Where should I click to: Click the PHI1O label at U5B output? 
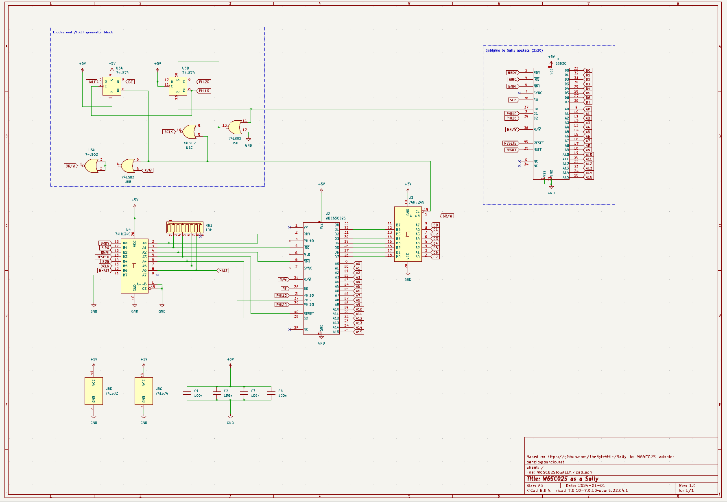point(203,91)
